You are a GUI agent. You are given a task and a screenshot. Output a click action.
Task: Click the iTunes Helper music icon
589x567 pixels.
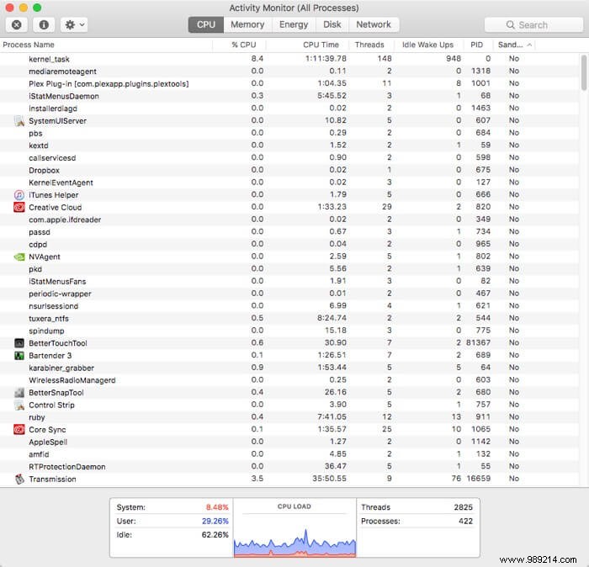[19, 195]
